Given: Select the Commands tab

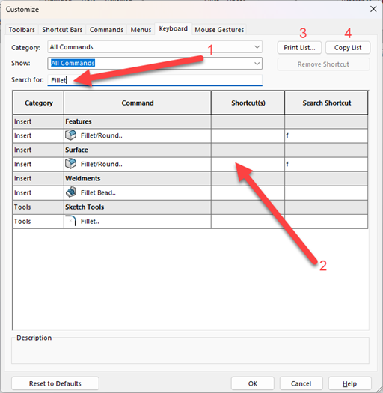Looking at the screenshot, I should [106, 30].
